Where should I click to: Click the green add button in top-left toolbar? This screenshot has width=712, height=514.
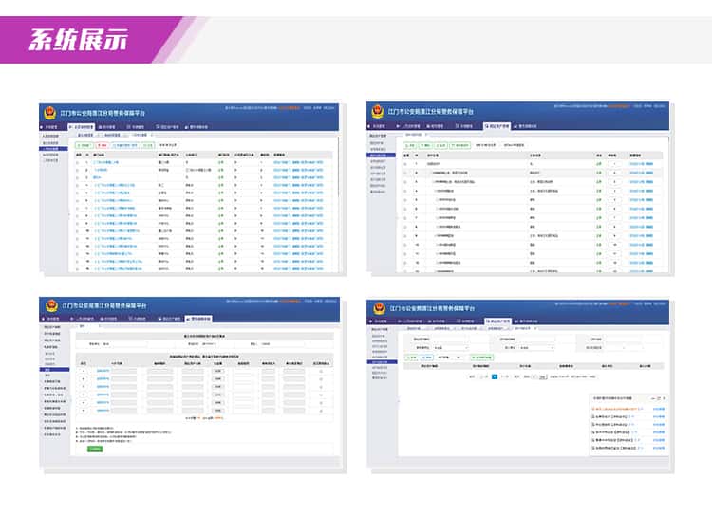[x=84, y=146]
